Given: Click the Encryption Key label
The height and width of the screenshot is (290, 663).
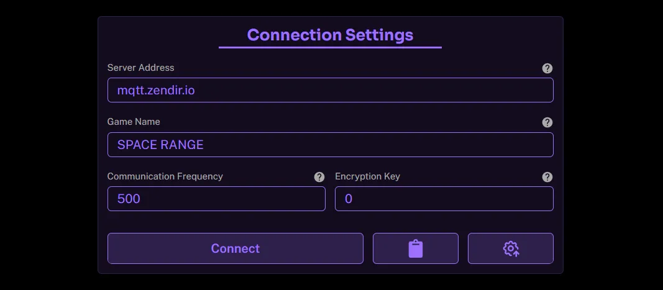Looking at the screenshot, I should pos(367,176).
